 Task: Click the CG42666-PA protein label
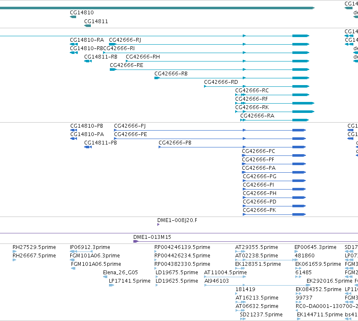[259, 168]
